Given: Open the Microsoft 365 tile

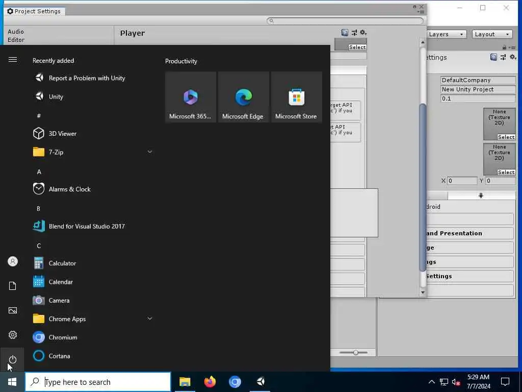Looking at the screenshot, I should tap(191, 97).
